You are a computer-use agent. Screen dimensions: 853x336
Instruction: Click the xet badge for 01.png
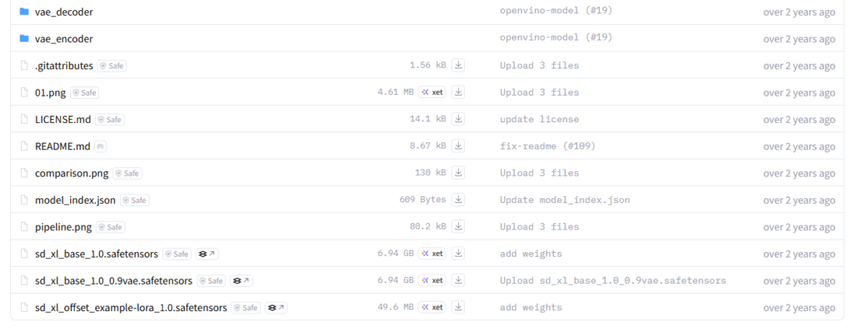[x=432, y=92]
